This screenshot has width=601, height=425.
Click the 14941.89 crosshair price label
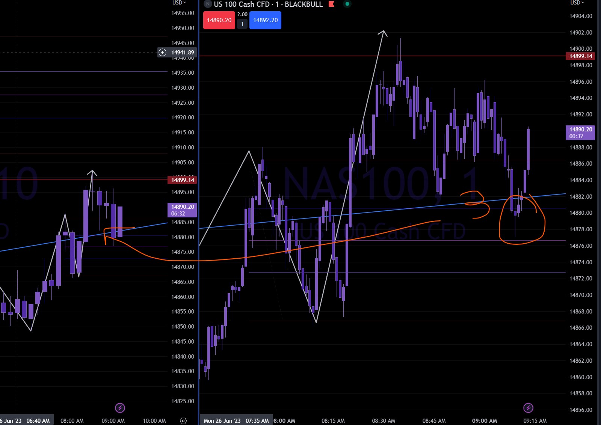click(183, 53)
